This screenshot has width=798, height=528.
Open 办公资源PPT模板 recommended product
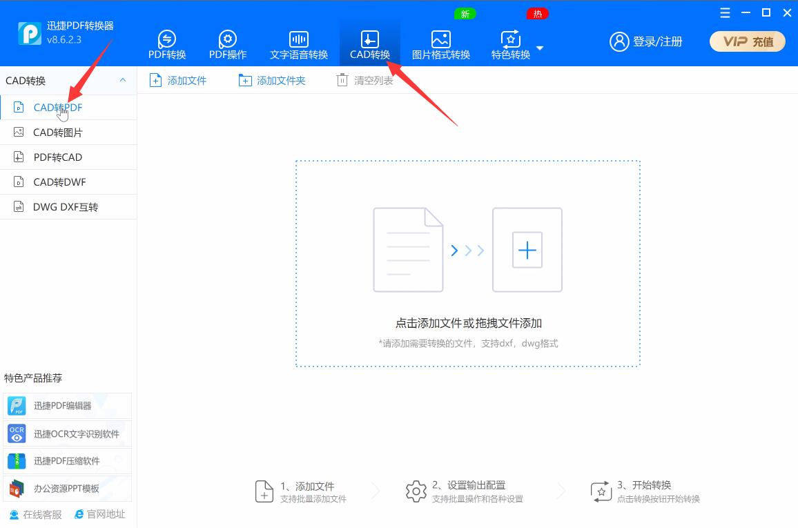click(67, 489)
